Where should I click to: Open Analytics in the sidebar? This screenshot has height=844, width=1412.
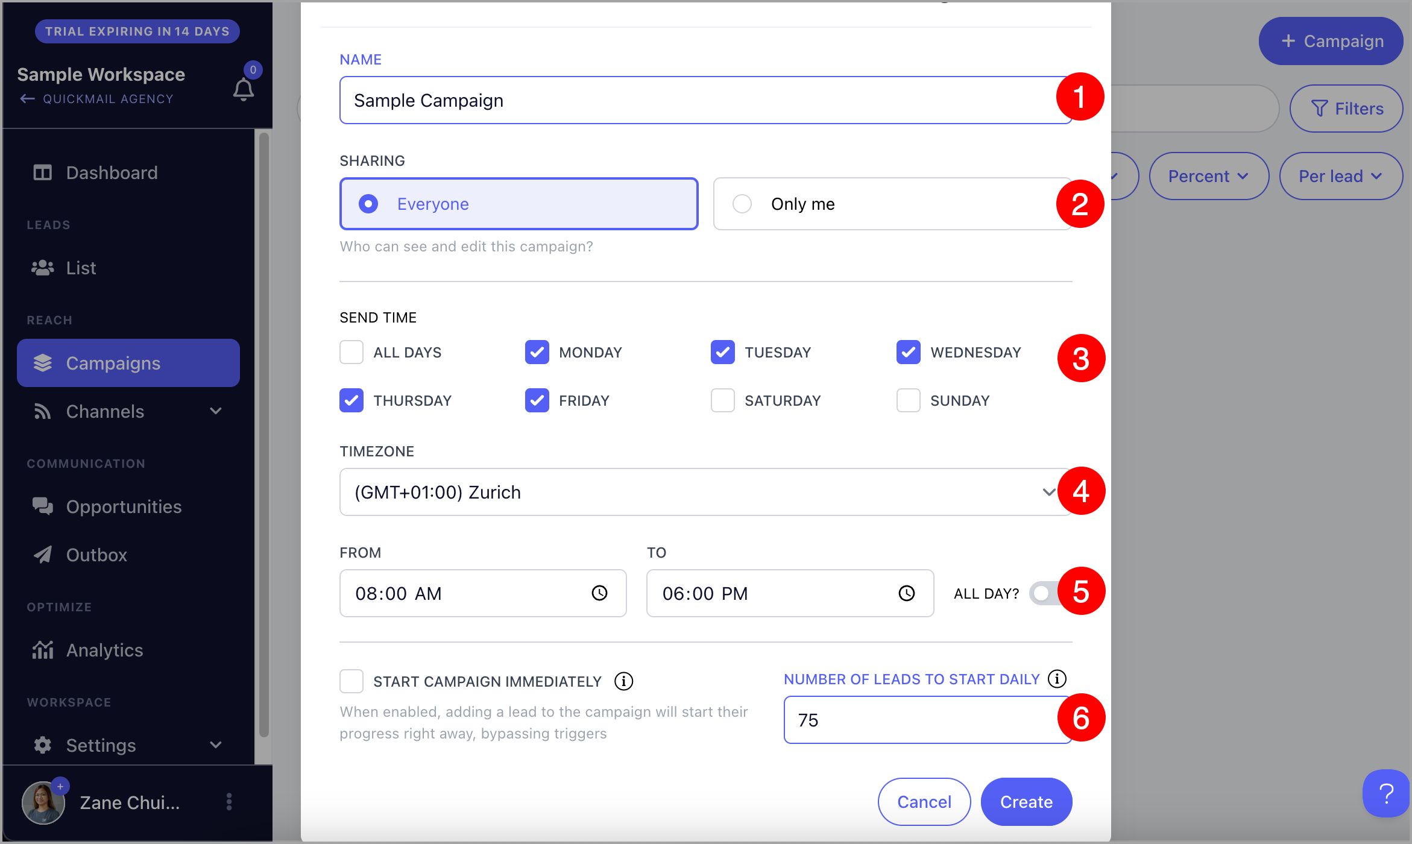pos(128,650)
